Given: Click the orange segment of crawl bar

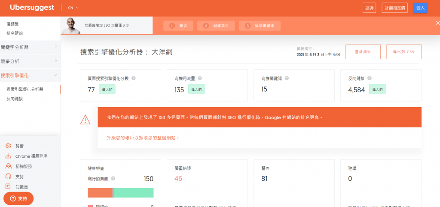Looking at the screenshot, I should coord(100,193).
